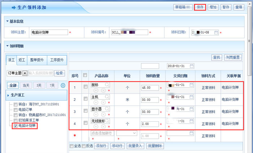Switch to the 整单委外 tab
This screenshot has height=153, width=253.
[x=37, y=60]
